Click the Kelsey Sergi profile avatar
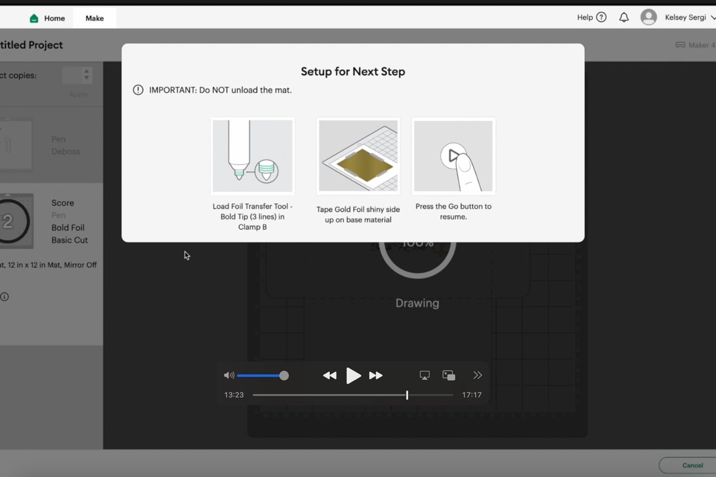This screenshot has width=716, height=477. pyautogui.click(x=649, y=17)
